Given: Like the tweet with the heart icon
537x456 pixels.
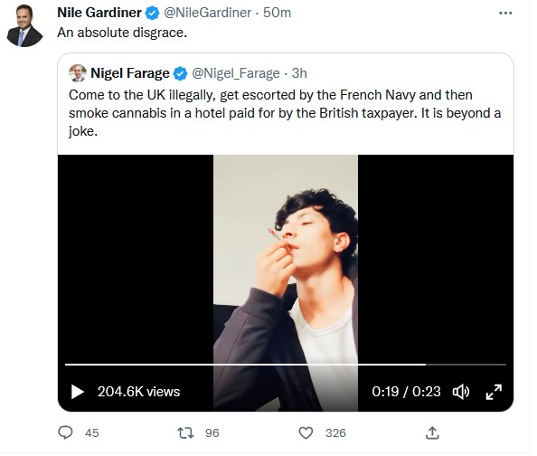Looking at the screenshot, I should pyautogui.click(x=306, y=432).
